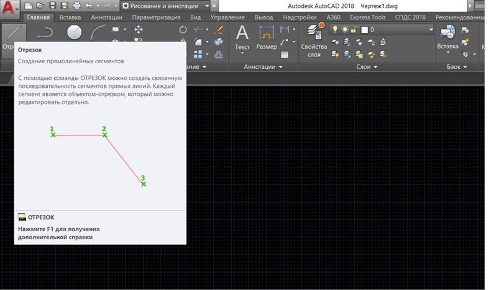The height and width of the screenshot is (290, 499).
Task: Select the Arc drawing tool
Action: (x=98, y=32)
